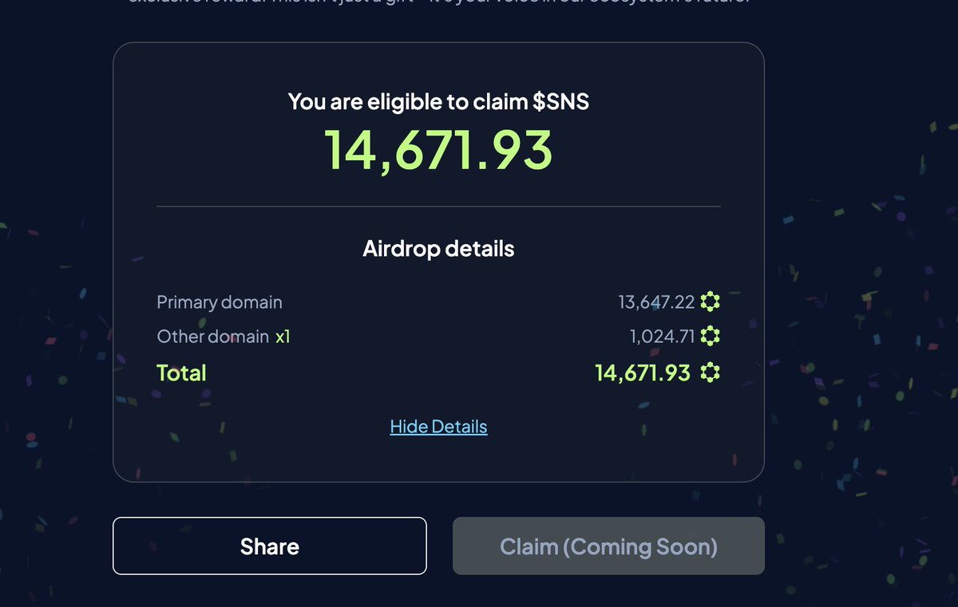Click the 13,647.22 primary domain value
Screen dimensions: 958x607
pos(656,302)
